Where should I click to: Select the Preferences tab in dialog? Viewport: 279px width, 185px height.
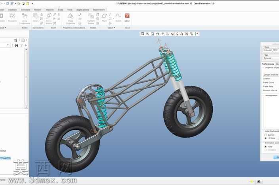pos(268,64)
